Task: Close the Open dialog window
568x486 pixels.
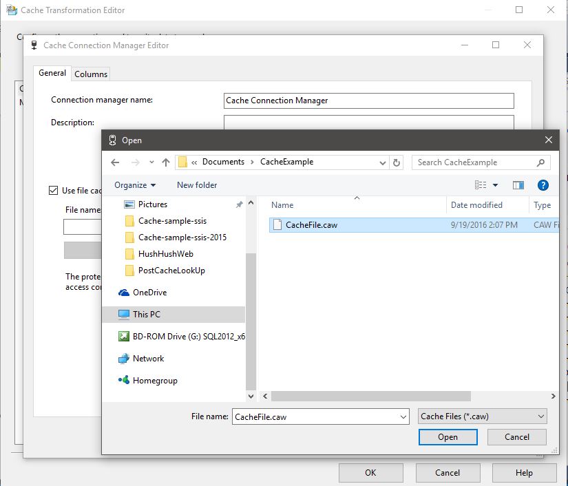Action: pyautogui.click(x=549, y=140)
